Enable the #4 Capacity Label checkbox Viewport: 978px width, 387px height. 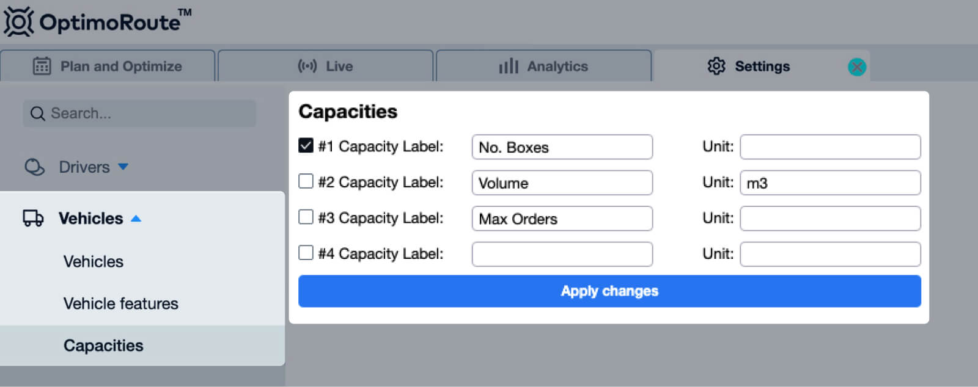[x=306, y=252]
